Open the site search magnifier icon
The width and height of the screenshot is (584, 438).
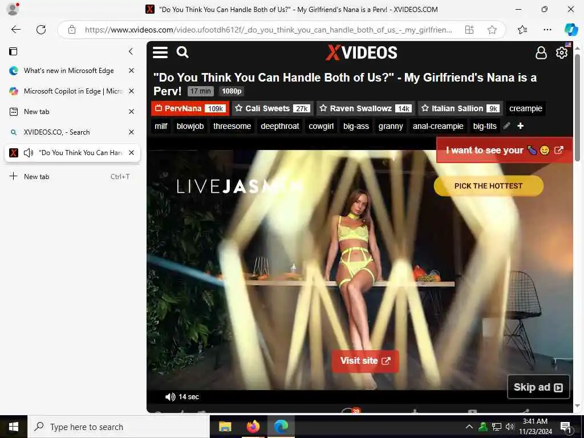[182, 52]
